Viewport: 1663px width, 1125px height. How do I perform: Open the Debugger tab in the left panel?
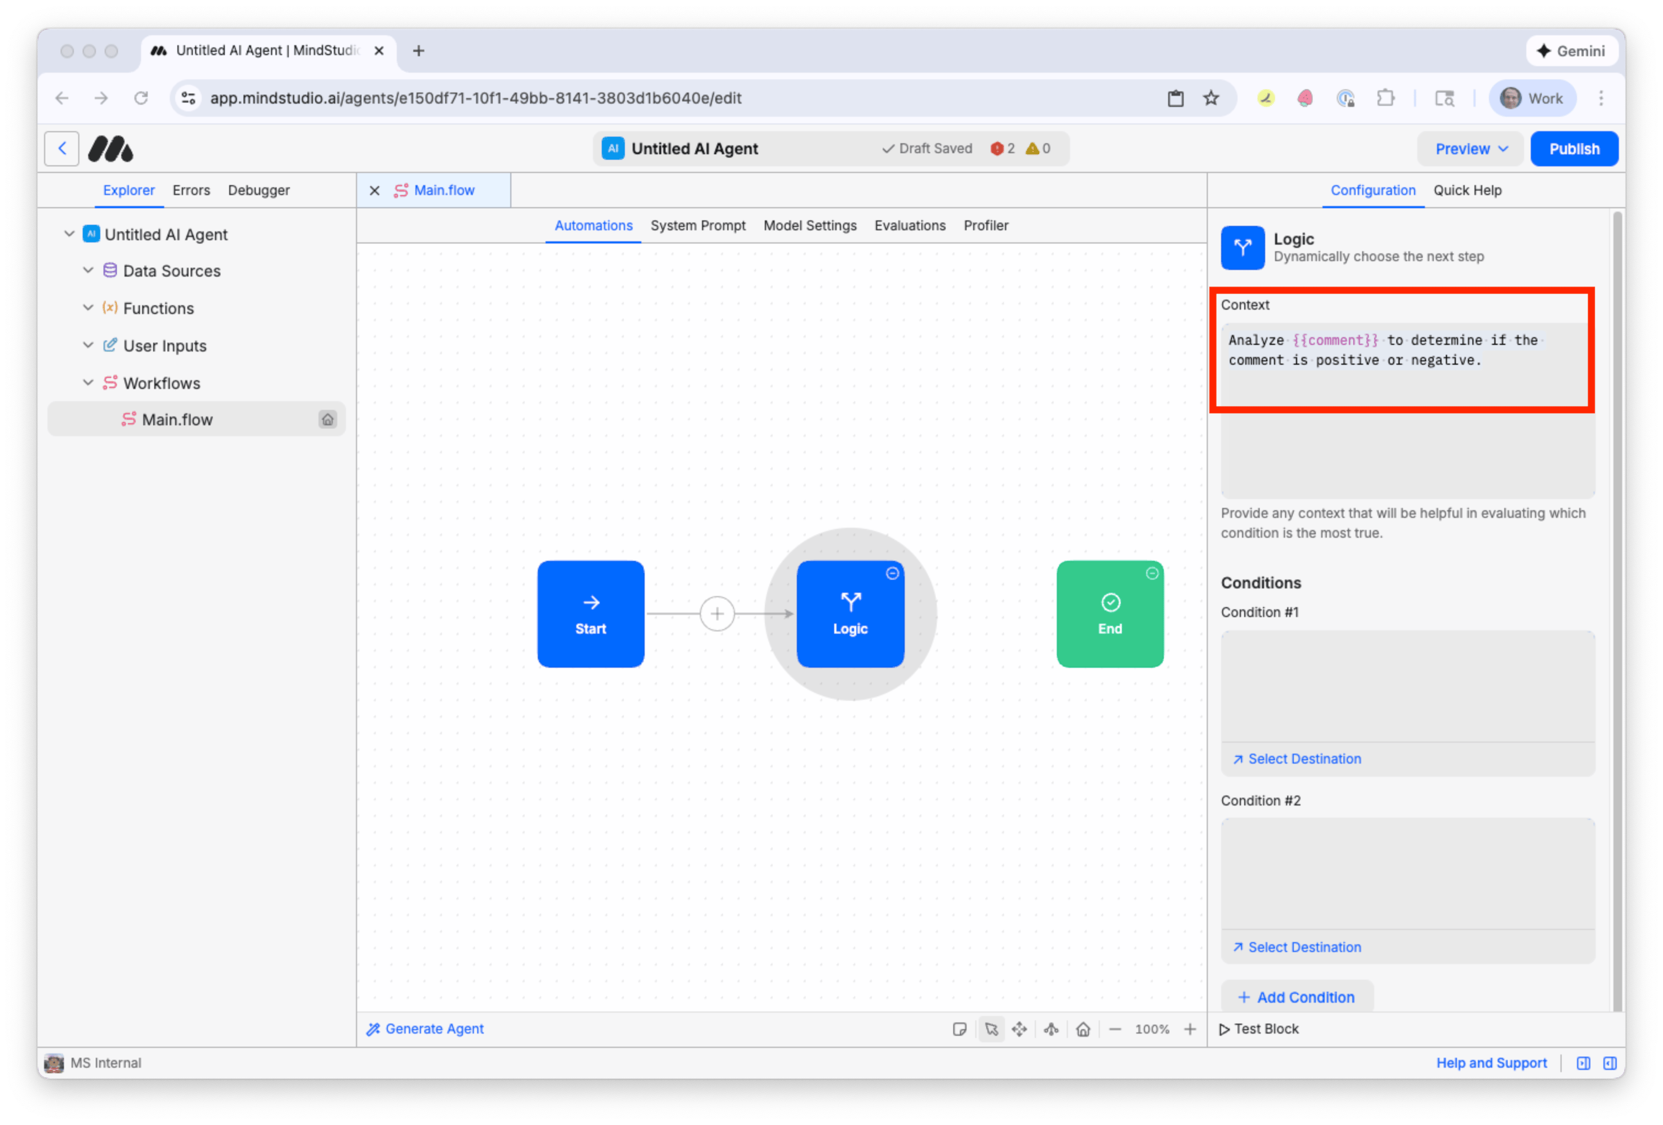258,191
